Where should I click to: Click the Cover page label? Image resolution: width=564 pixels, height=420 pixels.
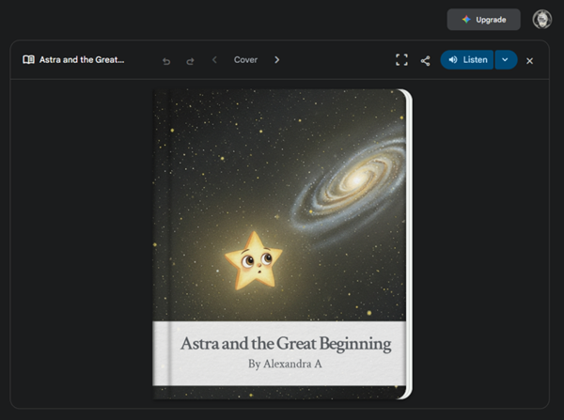[245, 60]
